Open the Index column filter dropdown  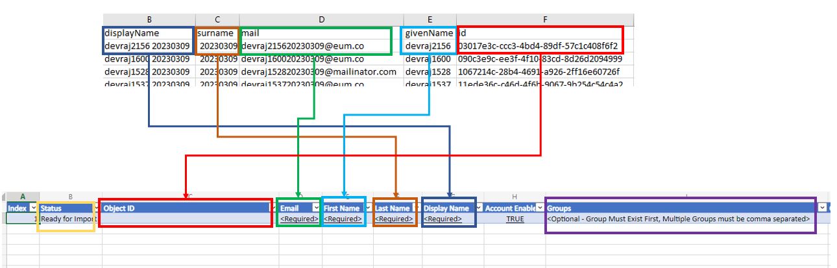point(33,208)
